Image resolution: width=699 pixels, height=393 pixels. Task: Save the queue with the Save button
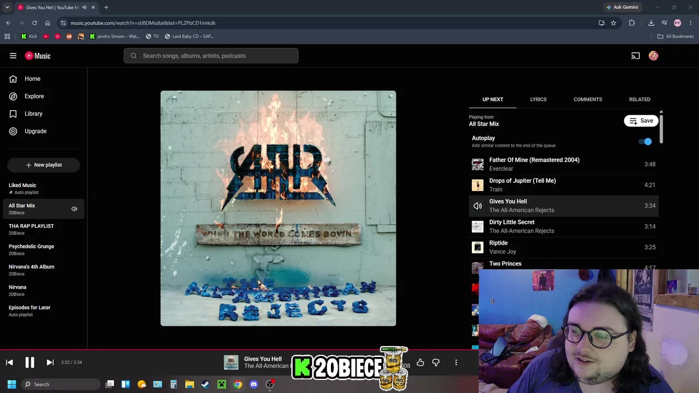[641, 121]
